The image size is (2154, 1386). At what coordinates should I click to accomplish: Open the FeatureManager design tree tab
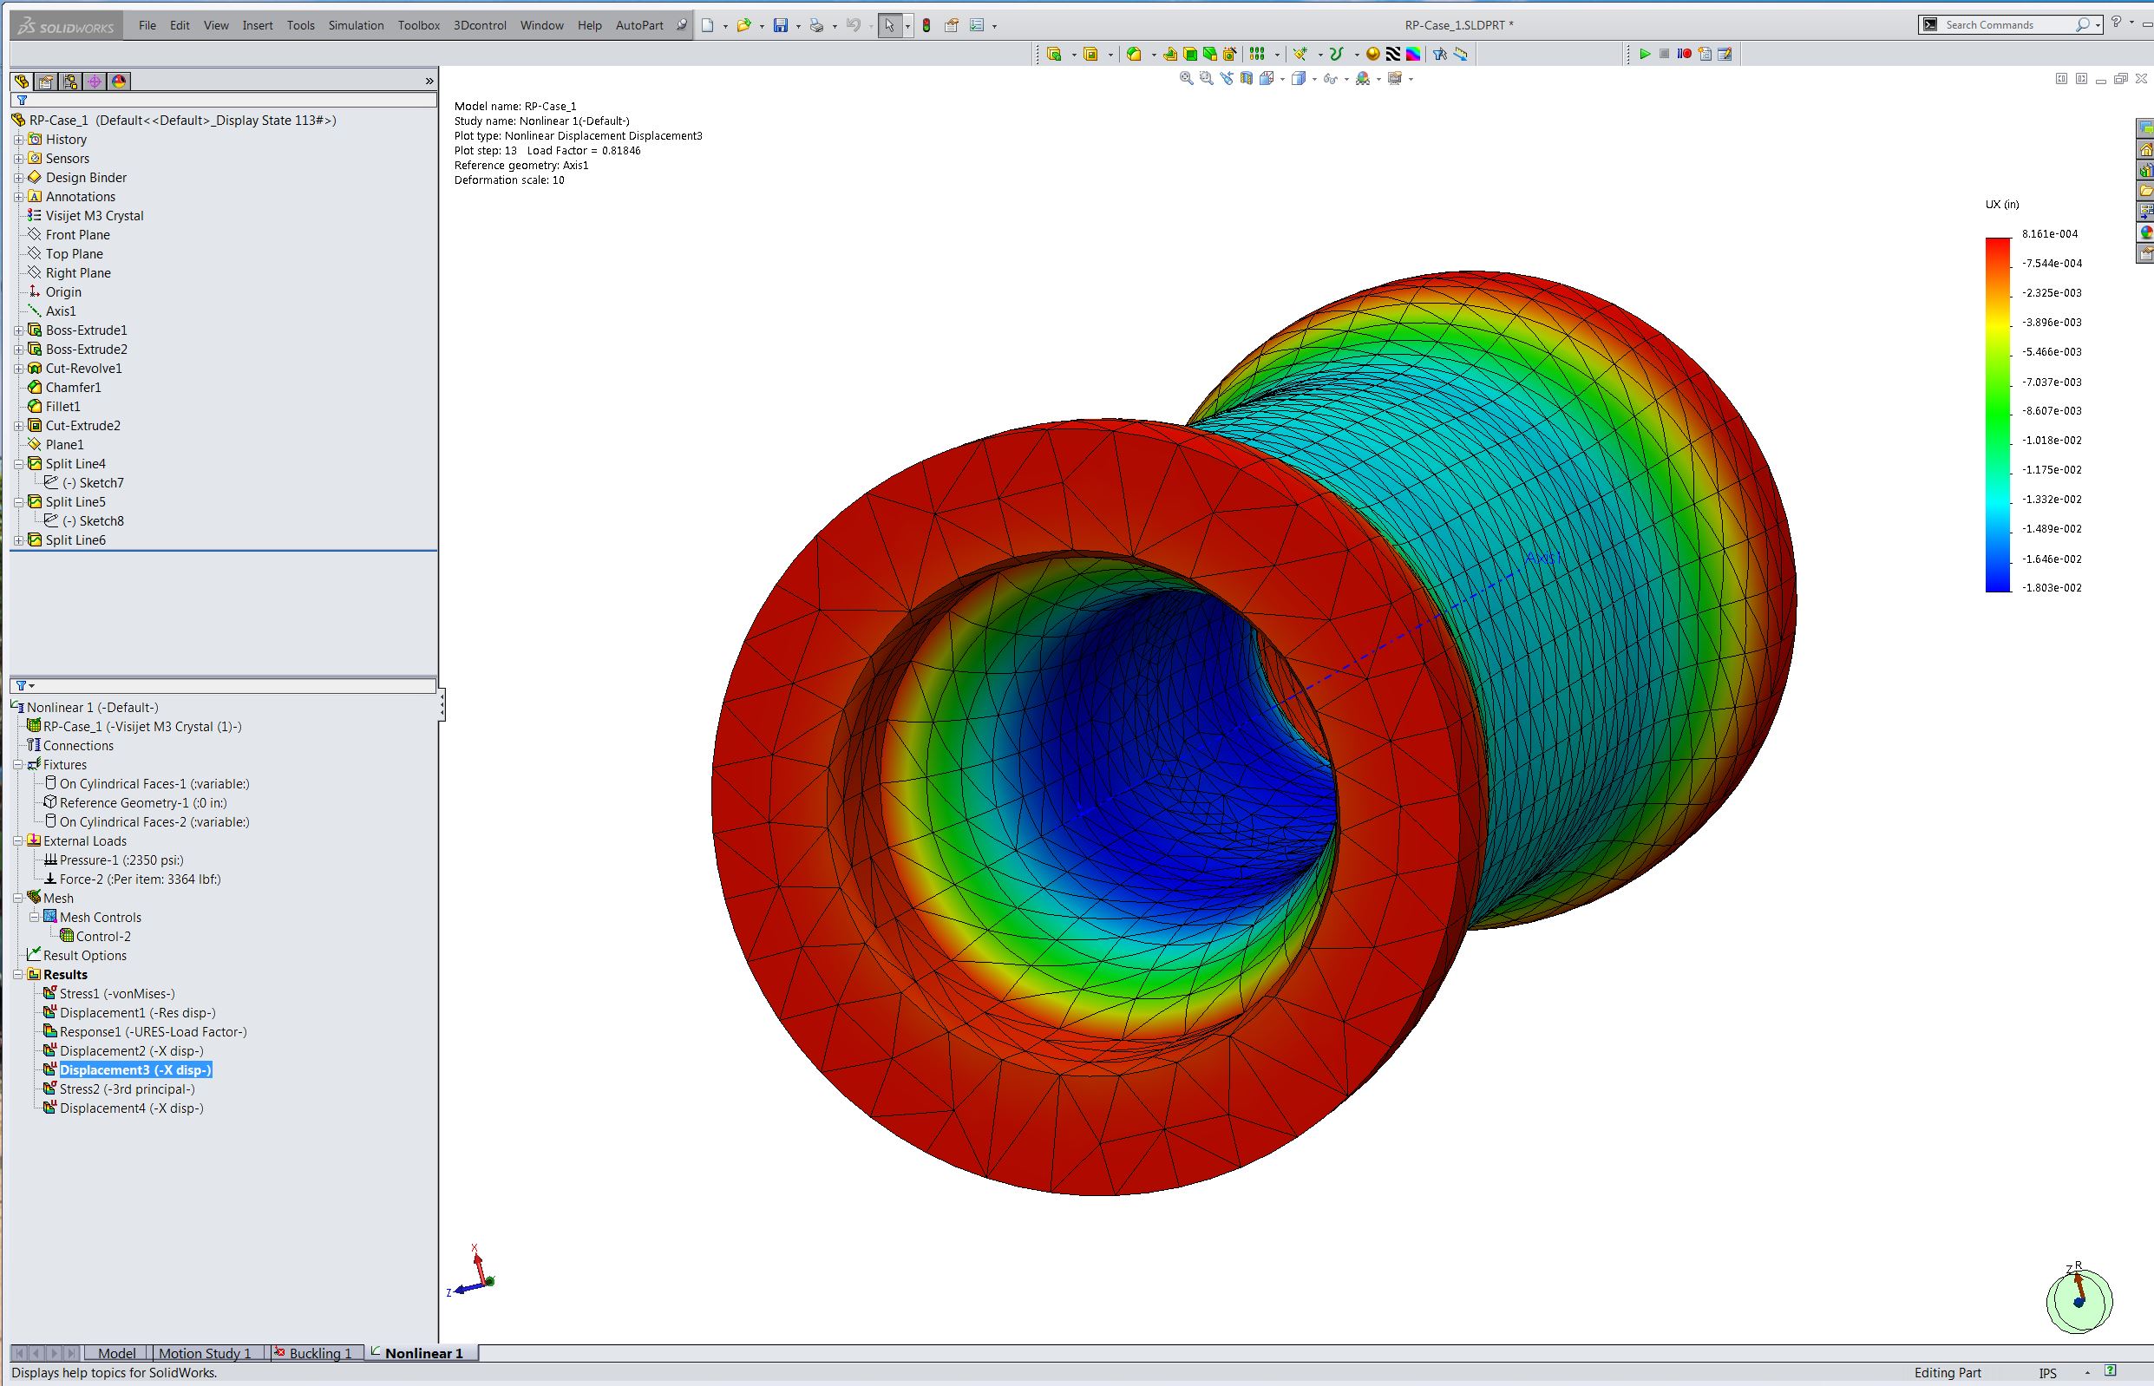(x=22, y=81)
